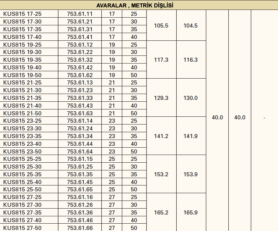The width and height of the screenshot is (278, 231).
Task: Select the AVARALAR, METRİK DİŞLİSİ header
Action: [x=135, y=6]
